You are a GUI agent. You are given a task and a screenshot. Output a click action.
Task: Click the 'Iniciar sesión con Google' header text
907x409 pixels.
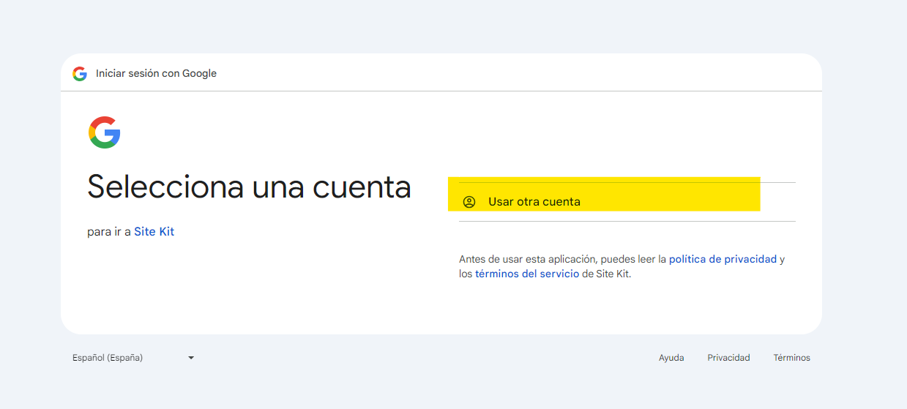156,73
